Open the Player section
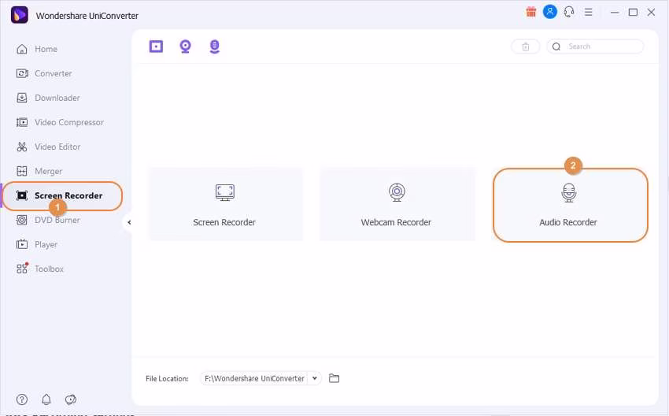This screenshot has width=669, height=416. tap(36, 244)
